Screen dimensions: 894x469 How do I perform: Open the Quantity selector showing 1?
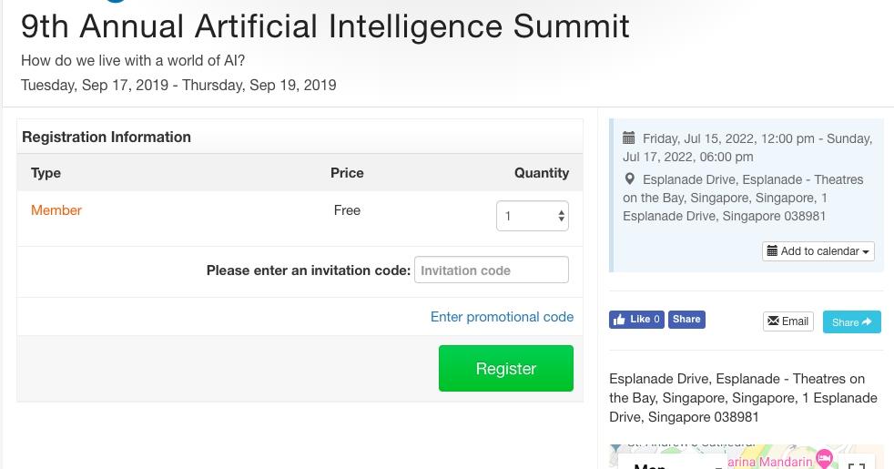pyautogui.click(x=533, y=216)
